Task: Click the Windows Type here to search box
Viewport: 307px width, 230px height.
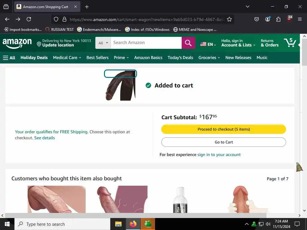Action: (x=62, y=224)
